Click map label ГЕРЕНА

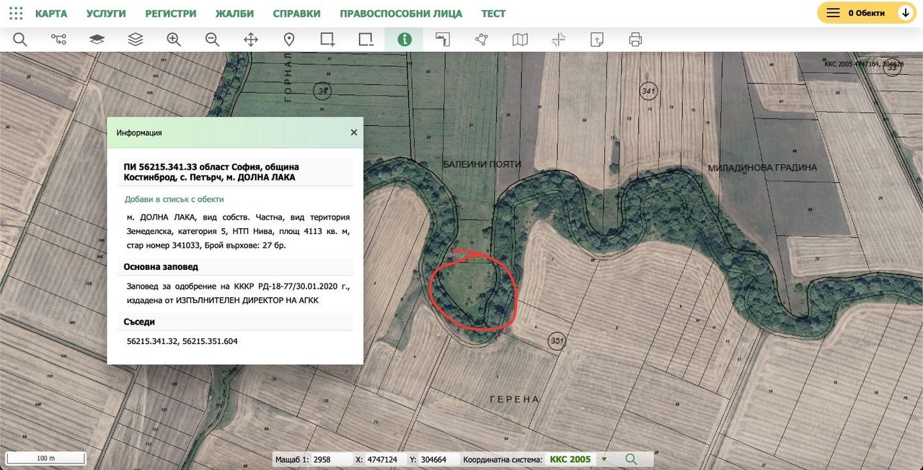tap(514, 399)
